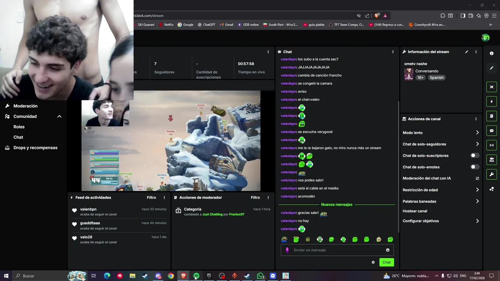The image size is (500, 281).
Task: Click Hostear canal option
Action: pos(415,211)
